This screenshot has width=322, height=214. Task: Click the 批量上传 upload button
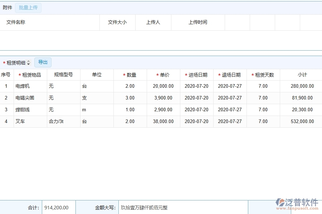(28, 7)
